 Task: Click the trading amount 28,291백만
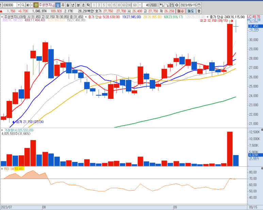click(86, 11)
